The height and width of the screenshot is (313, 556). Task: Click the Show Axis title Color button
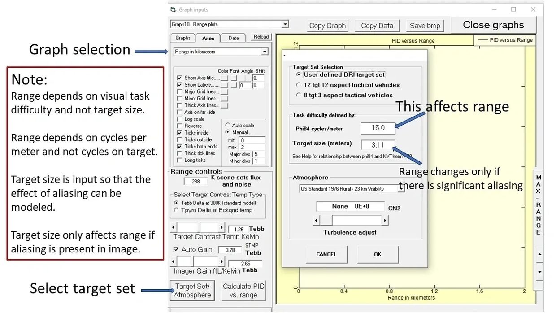click(225, 78)
